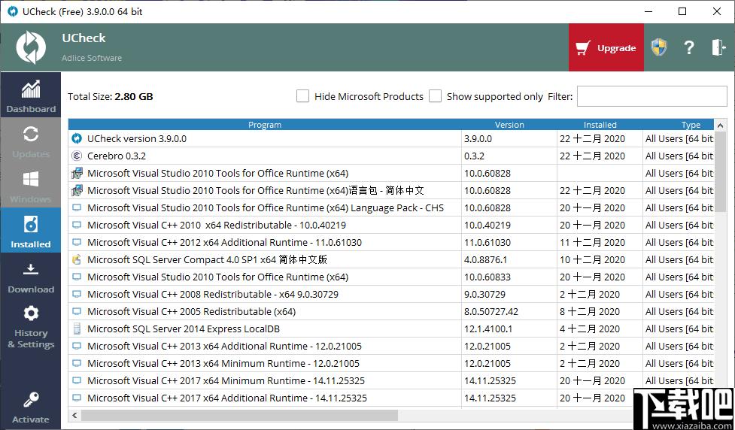
Task: Click the UCheck icon in title bar
Action: (13, 11)
